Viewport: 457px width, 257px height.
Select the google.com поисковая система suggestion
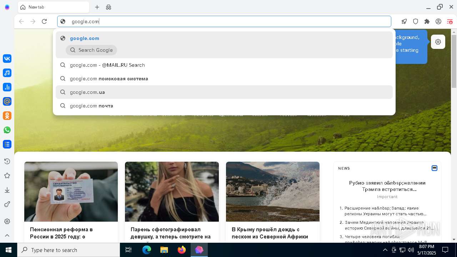tap(224, 79)
